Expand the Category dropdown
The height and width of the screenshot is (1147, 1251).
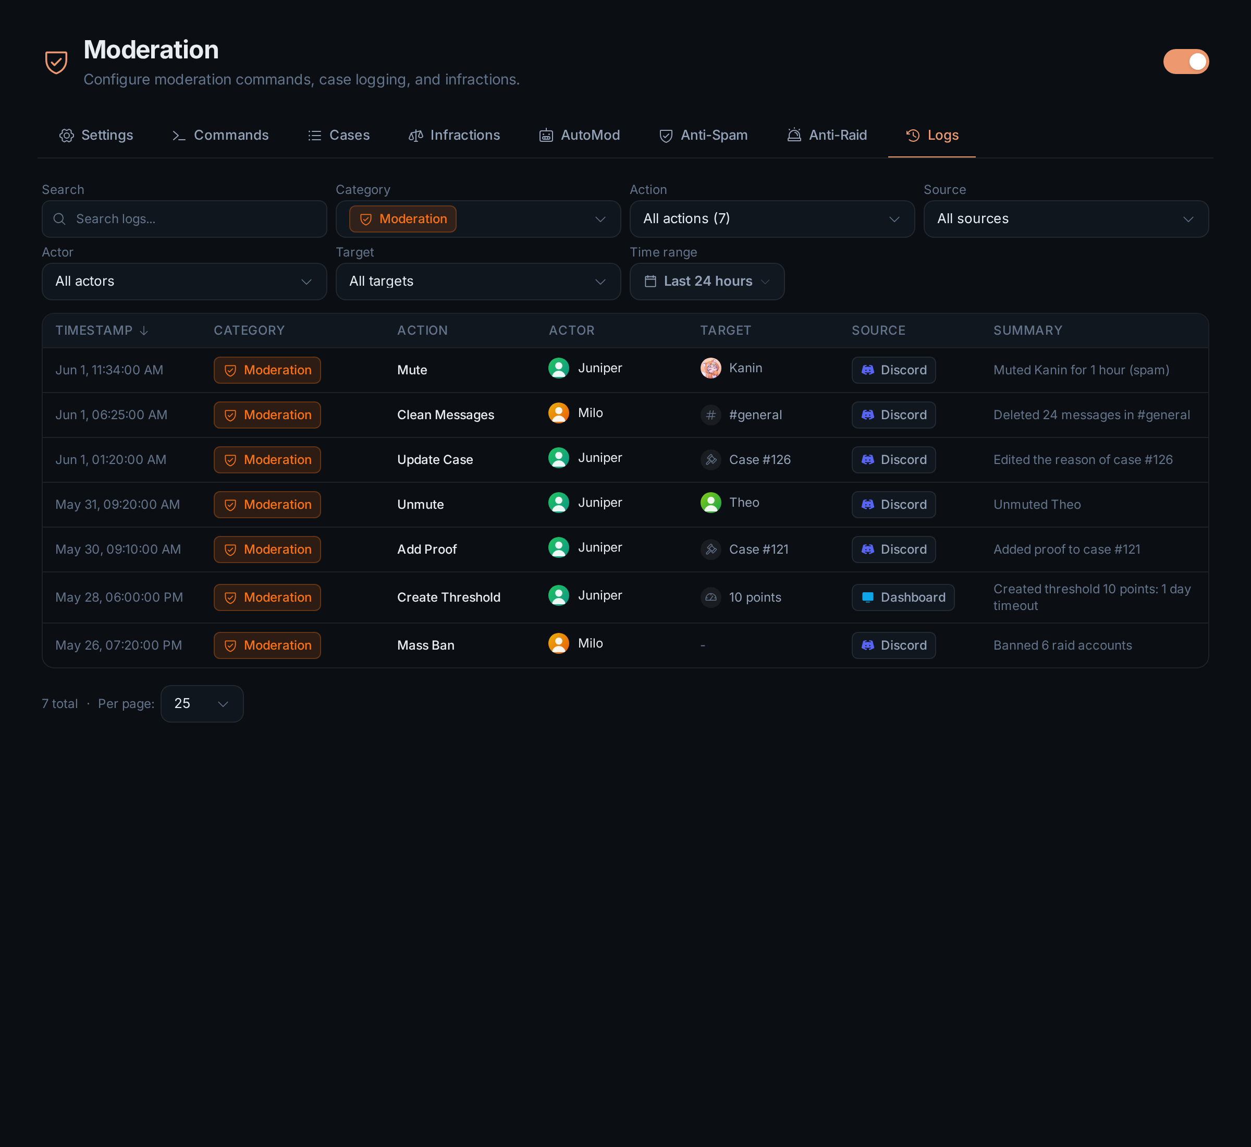(479, 219)
